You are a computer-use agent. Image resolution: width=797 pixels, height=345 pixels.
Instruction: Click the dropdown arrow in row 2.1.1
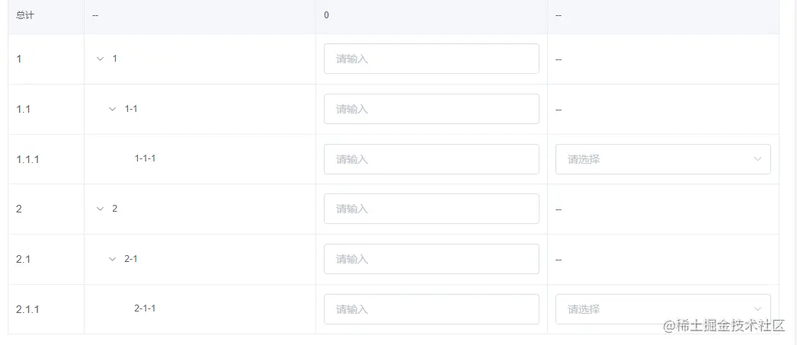tap(757, 309)
